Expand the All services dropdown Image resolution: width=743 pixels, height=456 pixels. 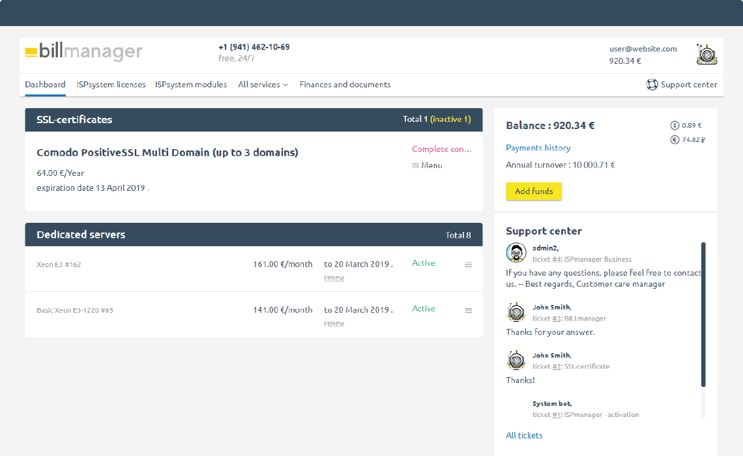263,84
